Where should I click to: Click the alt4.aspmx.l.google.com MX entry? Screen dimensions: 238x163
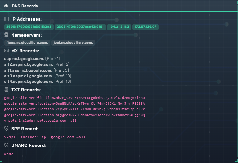pos(28,81)
